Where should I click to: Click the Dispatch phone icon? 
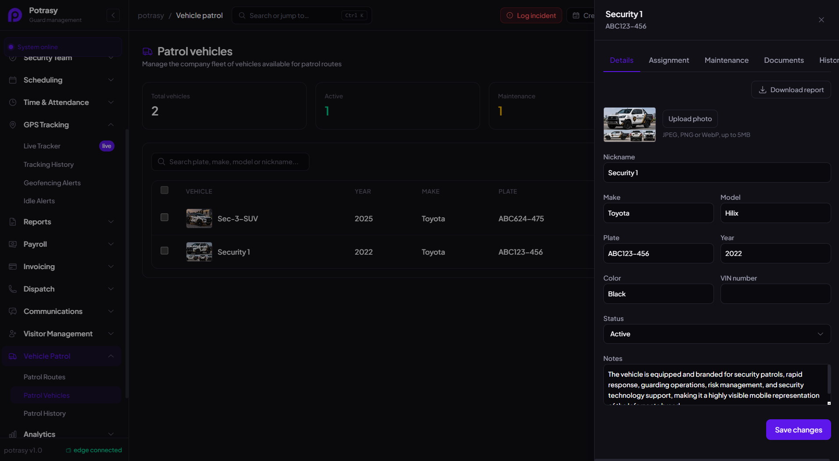point(13,289)
